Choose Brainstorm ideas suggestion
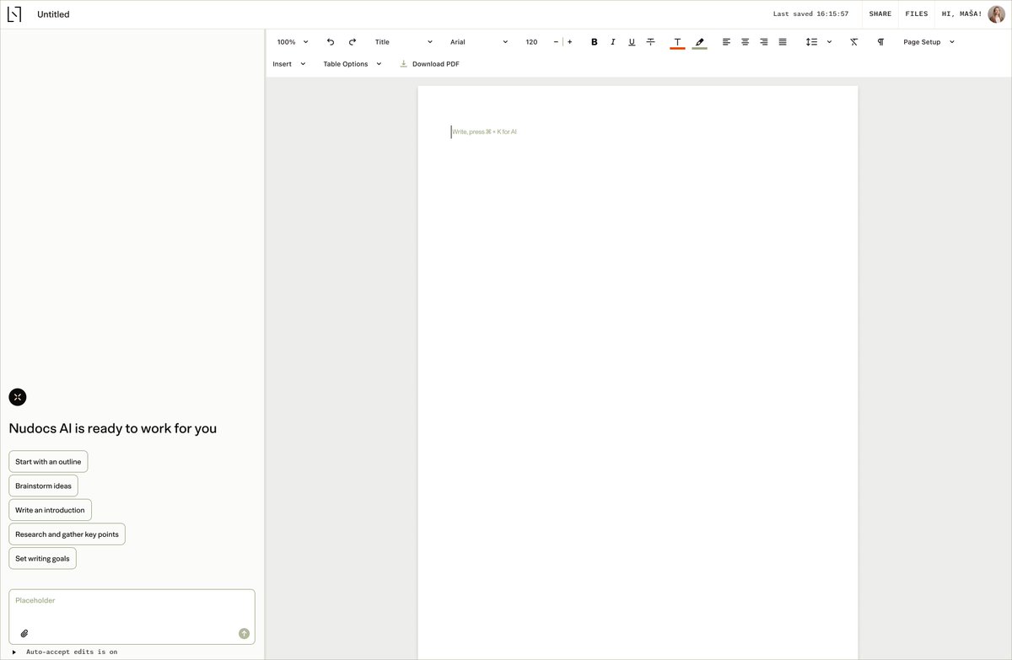 point(43,486)
